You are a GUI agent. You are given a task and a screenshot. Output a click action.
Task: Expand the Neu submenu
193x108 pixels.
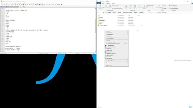[x=116, y=63]
